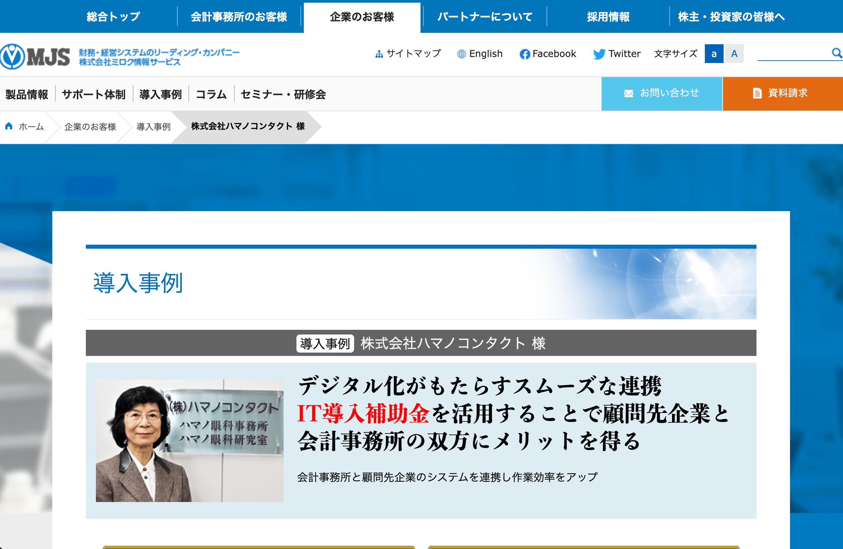
Task: Click the ハマノコンタクト photo thumbnail
Action: pos(189,440)
